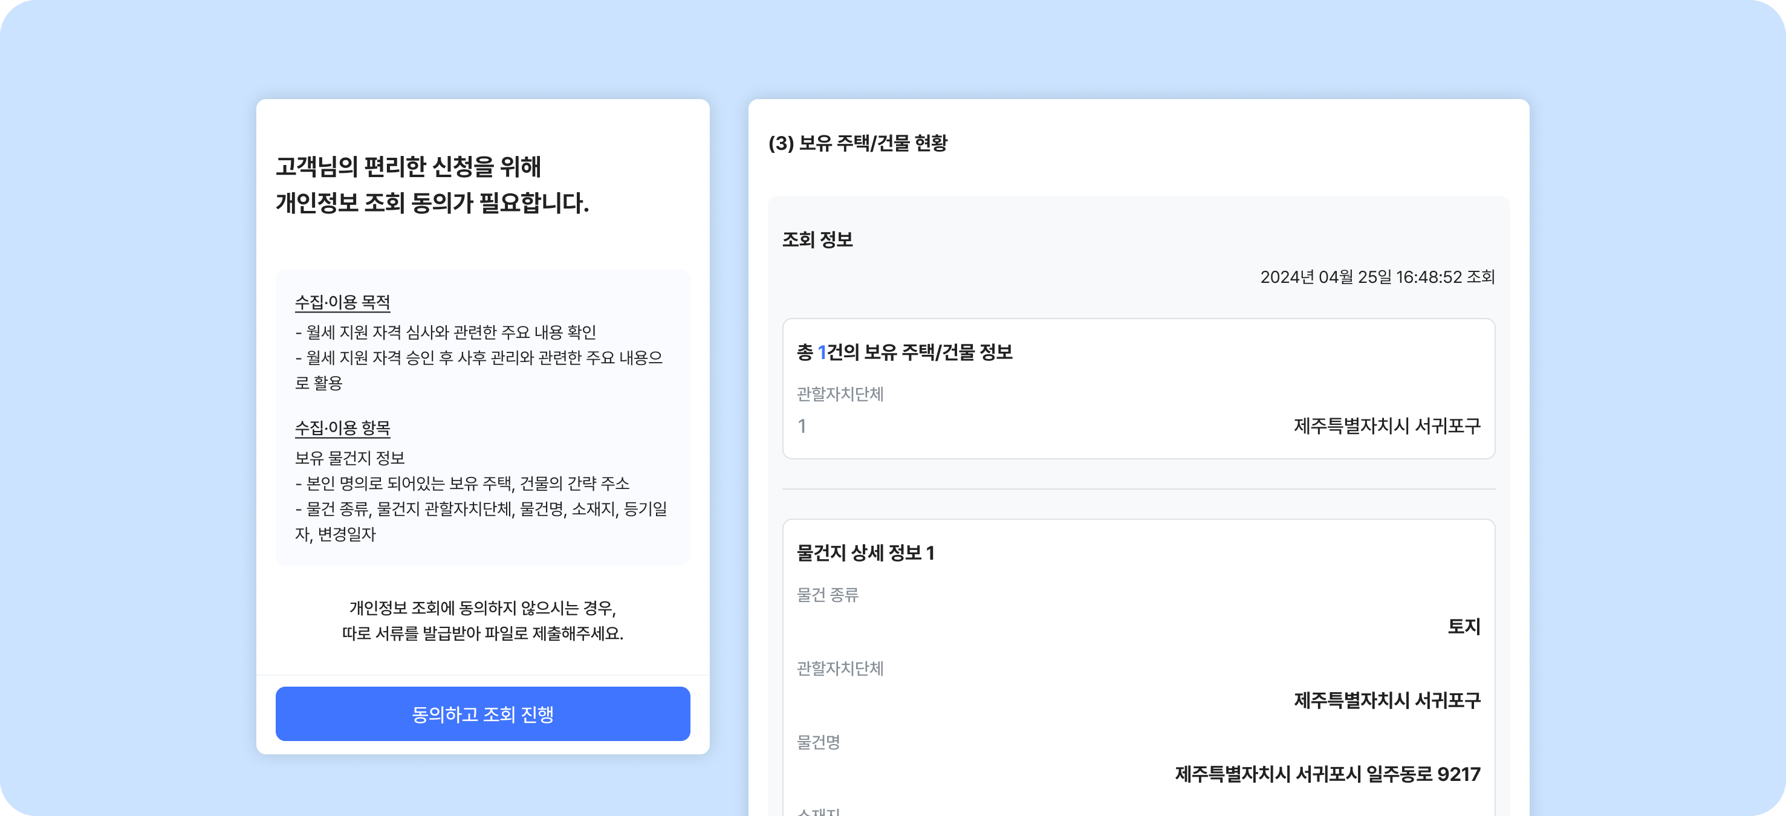This screenshot has width=1786, height=816.
Task: Click the notice 따로 서류를 발급받아 파일로 제출해주세요
Action: [x=482, y=633]
